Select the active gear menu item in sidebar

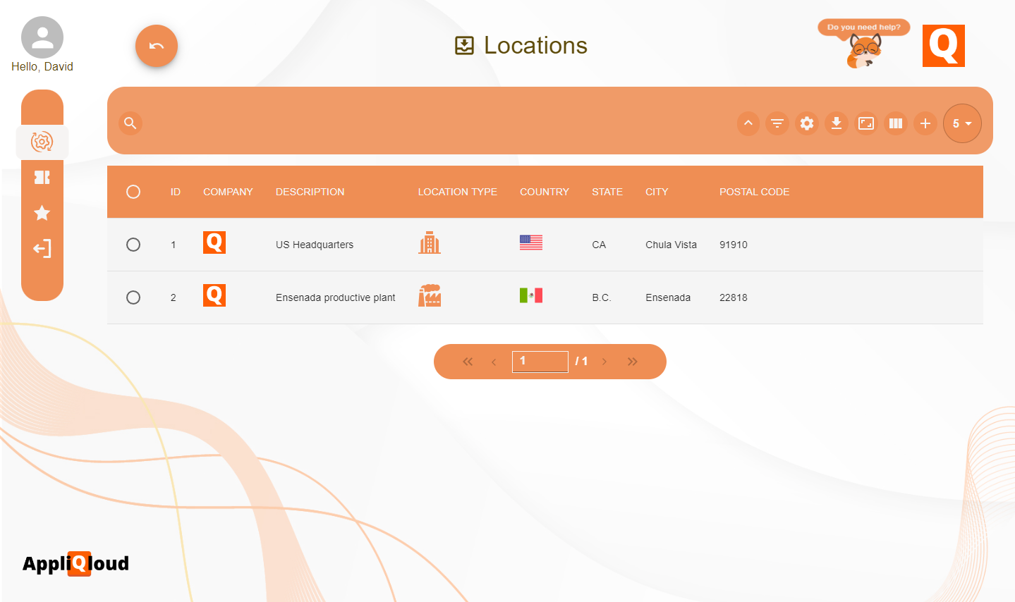click(42, 142)
